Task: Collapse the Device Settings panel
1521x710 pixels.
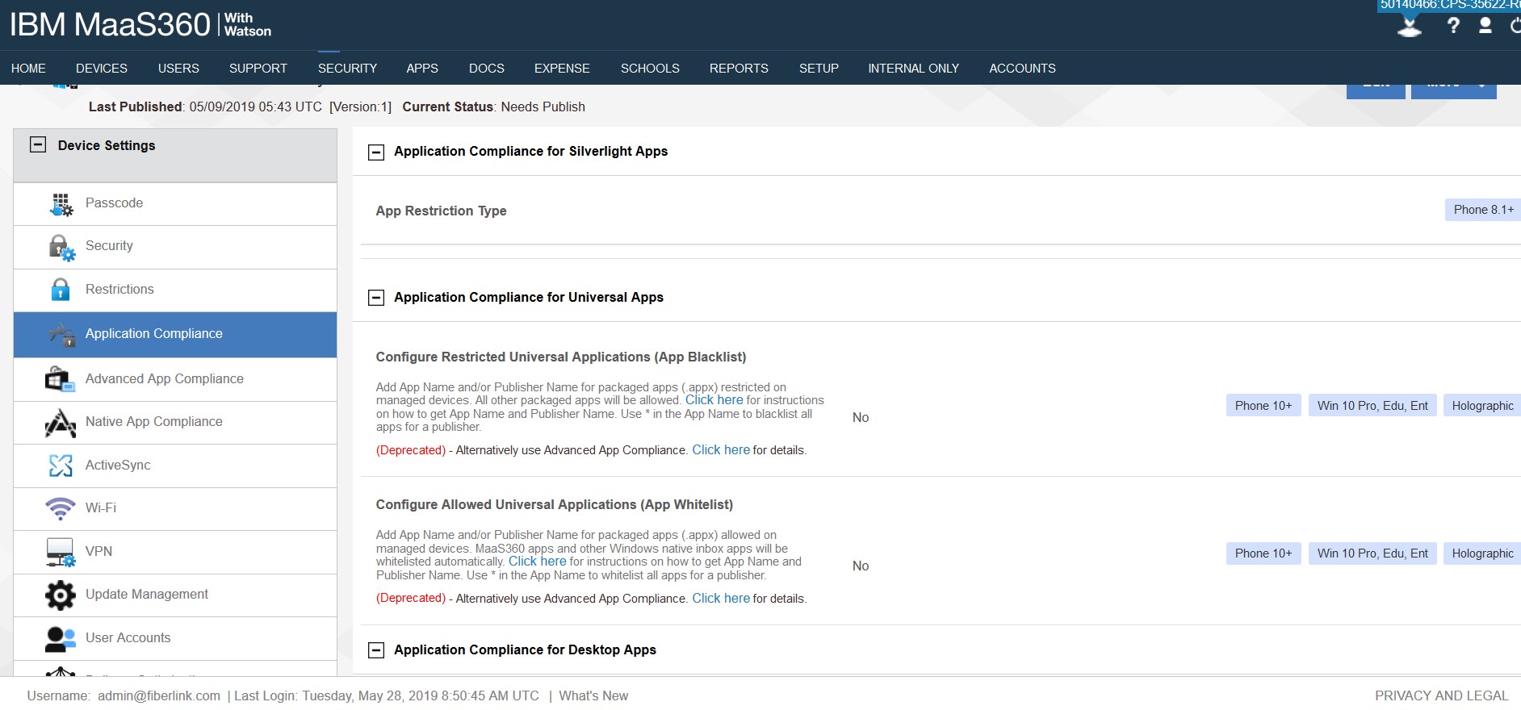Action: (x=38, y=145)
